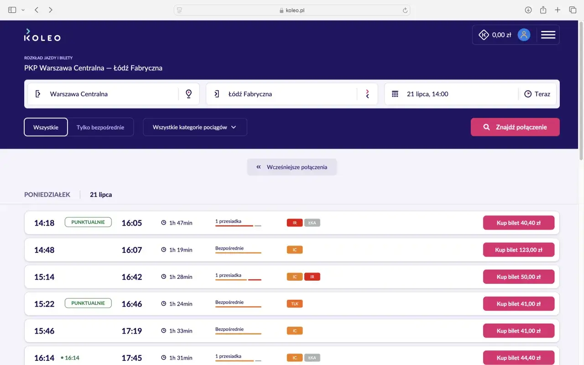Switch to Tylko bezpośrednie connections
This screenshot has height=365, width=584.
point(100,127)
